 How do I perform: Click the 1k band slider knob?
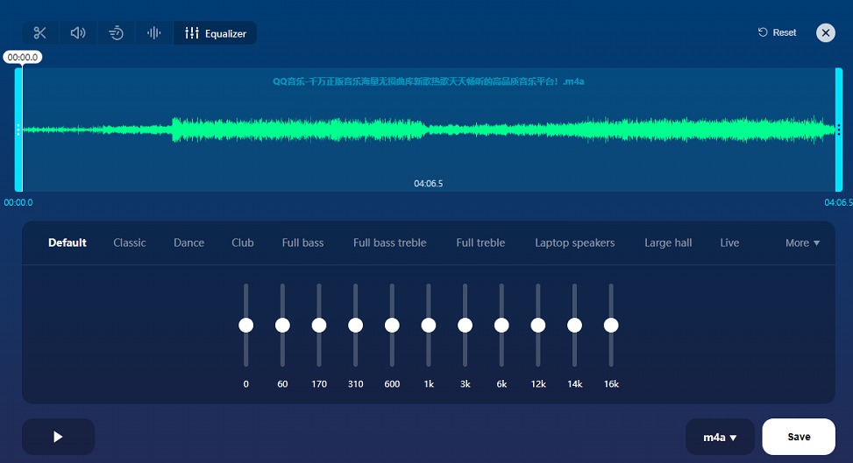[428, 325]
